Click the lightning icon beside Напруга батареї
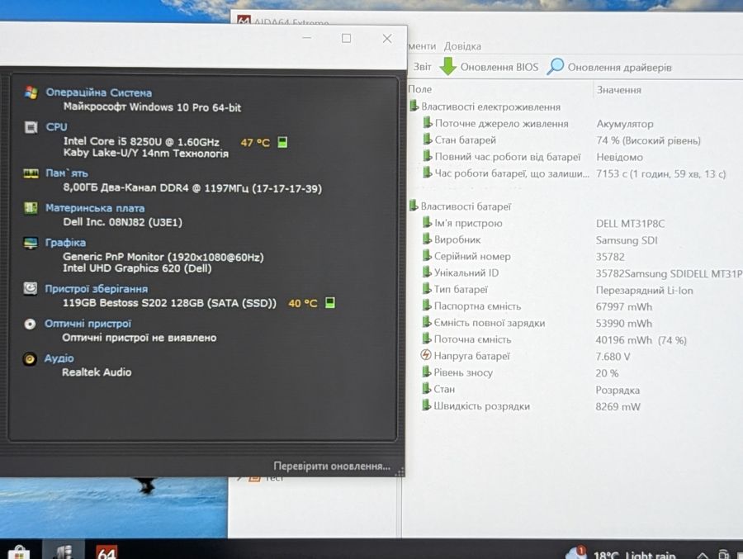The height and width of the screenshot is (559, 743). click(426, 355)
